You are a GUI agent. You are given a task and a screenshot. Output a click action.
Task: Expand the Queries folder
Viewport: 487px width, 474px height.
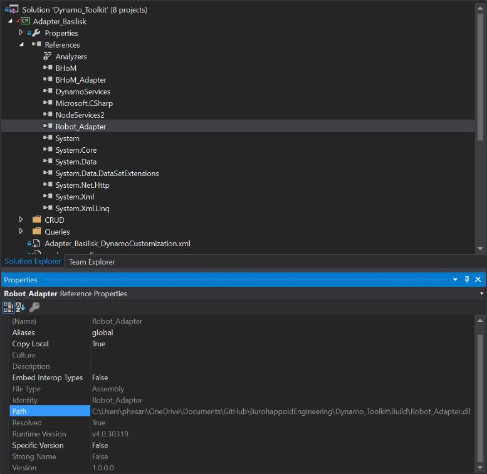coord(21,232)
